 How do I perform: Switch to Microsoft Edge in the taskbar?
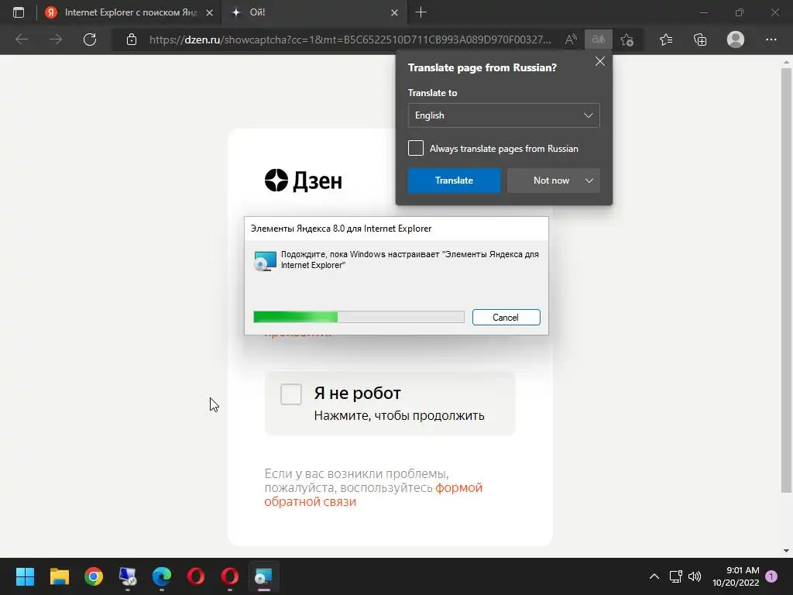[162, 576]
